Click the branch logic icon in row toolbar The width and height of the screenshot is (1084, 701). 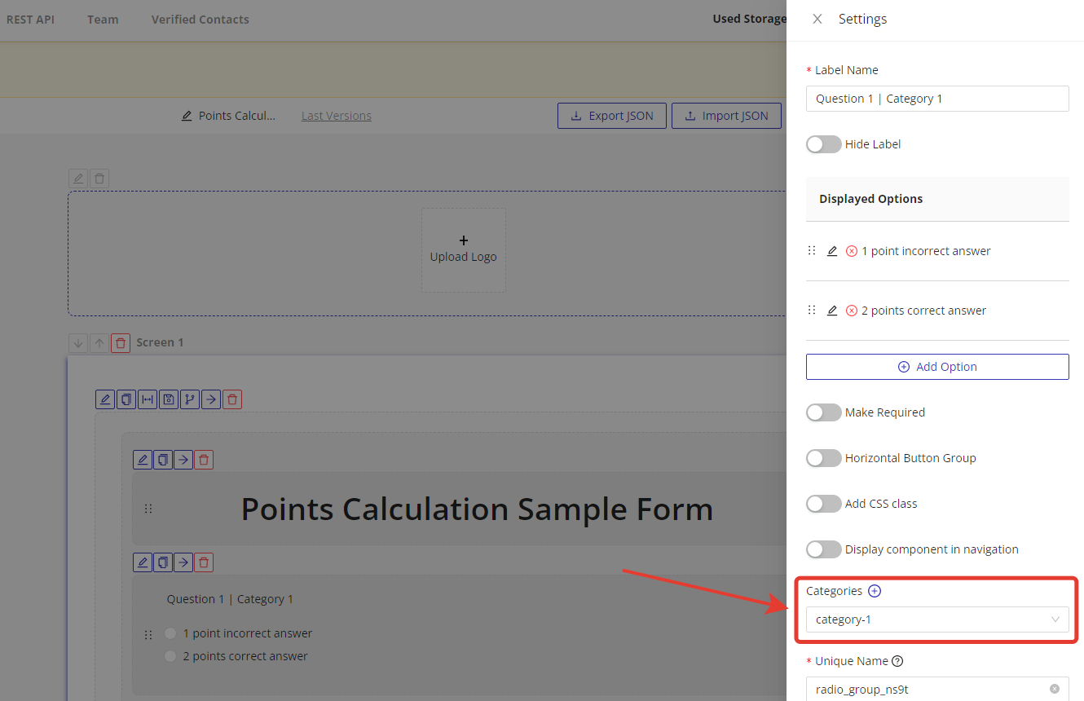click(190, 399)
